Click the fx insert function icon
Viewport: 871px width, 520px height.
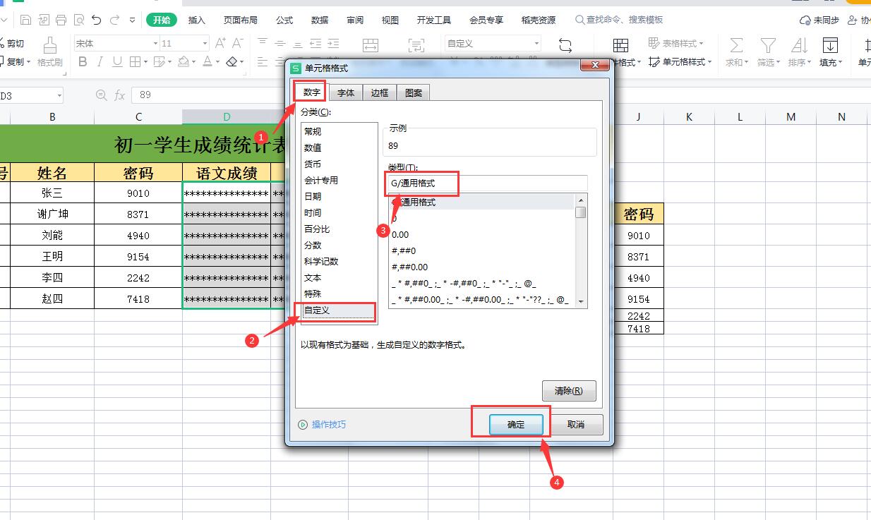pos(120,95)
